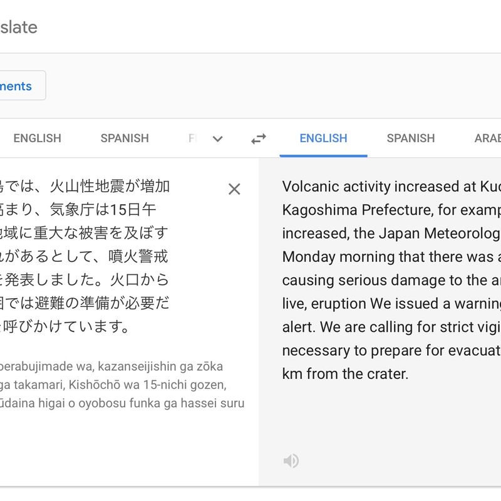Click the translated line starting 'alert. We are calling'

coord(391,327)
